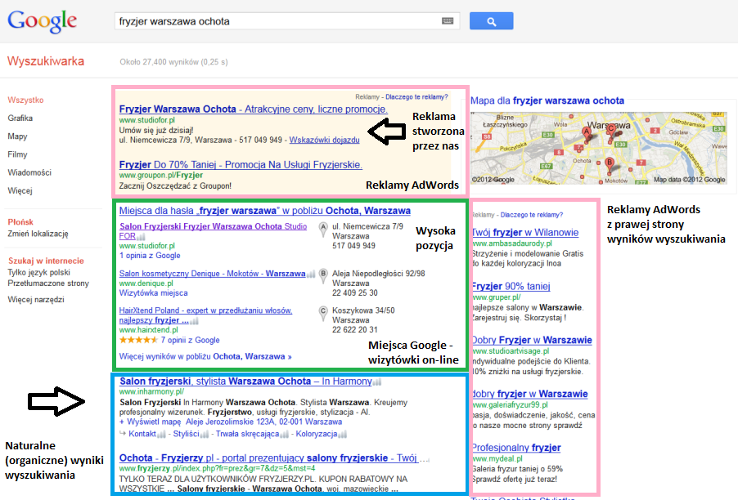Screen dimensions: 738x500
Task: Open ad Profesjonalny fryzjer mydeal
Action: pyautogui.click(x=516, y=448)
